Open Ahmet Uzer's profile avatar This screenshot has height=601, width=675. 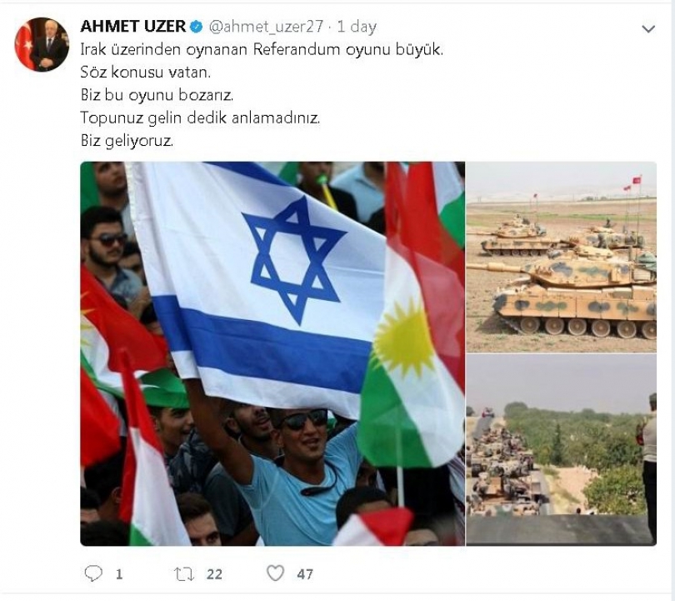tap(42, 44)
